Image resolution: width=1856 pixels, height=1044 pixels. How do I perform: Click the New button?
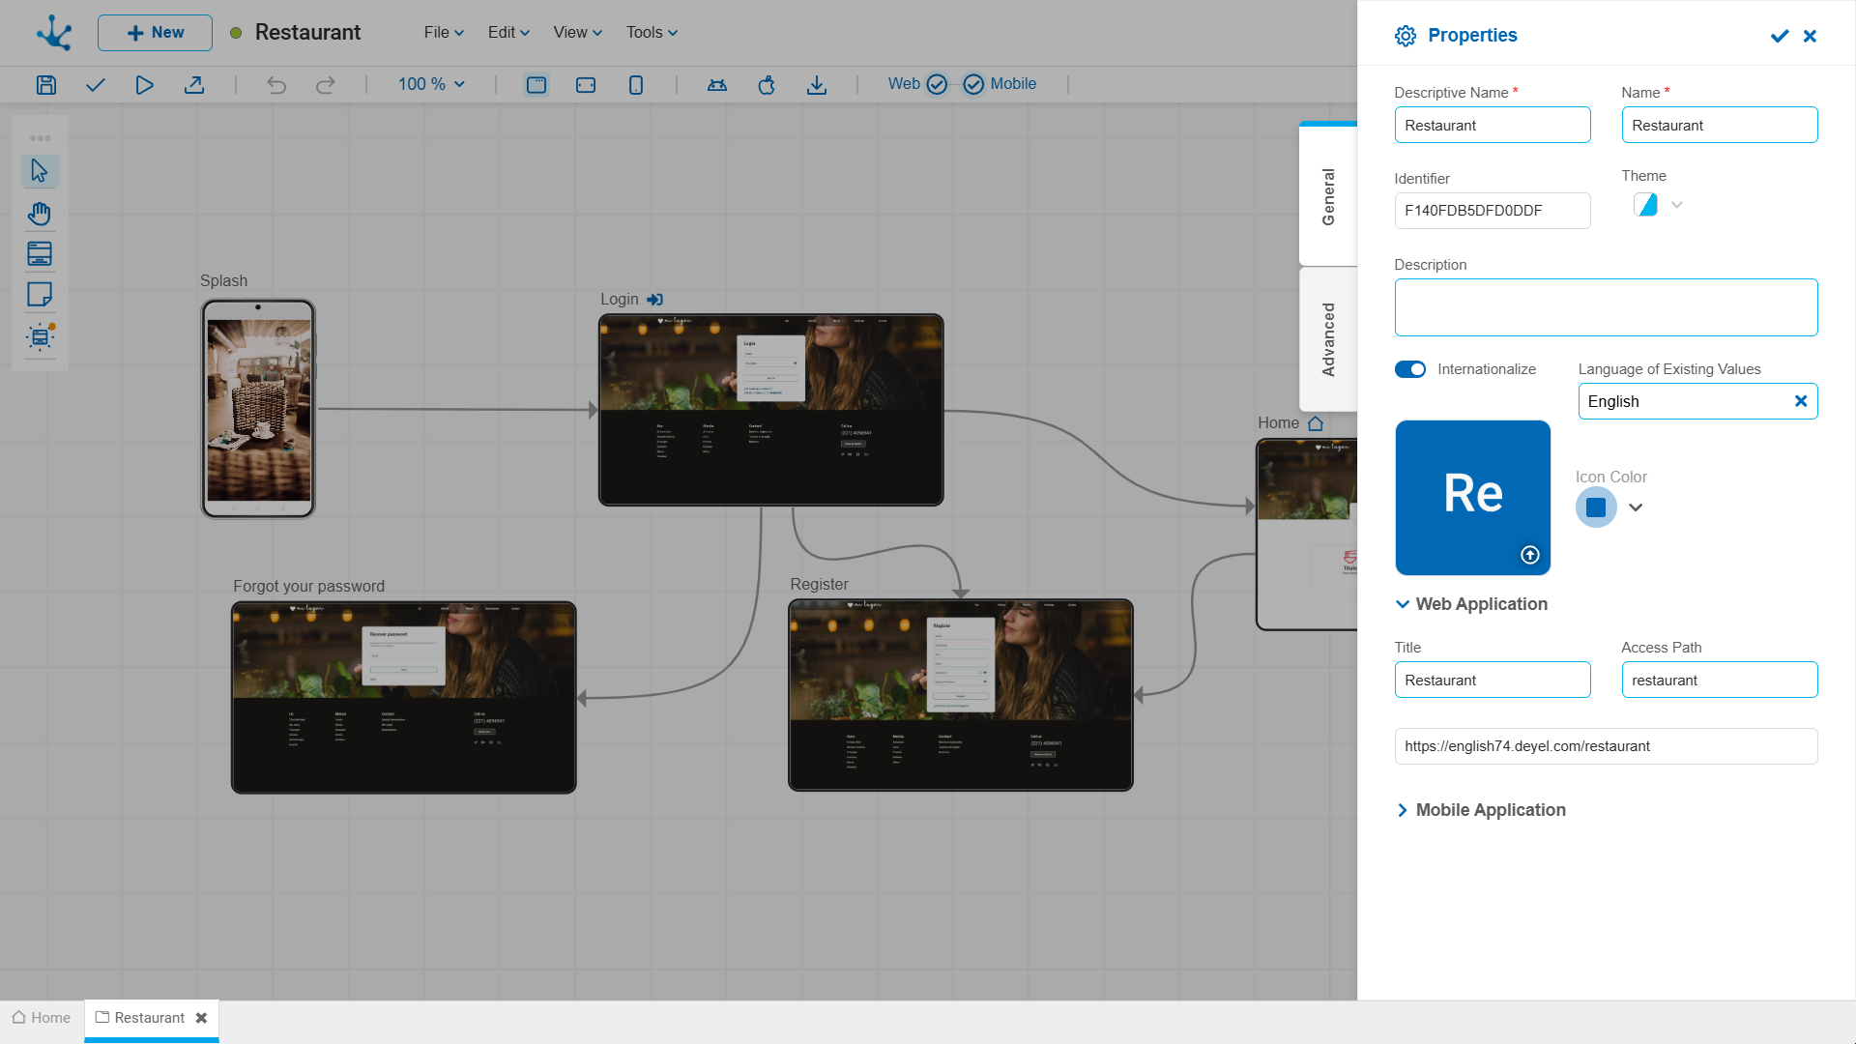point(155,32)
